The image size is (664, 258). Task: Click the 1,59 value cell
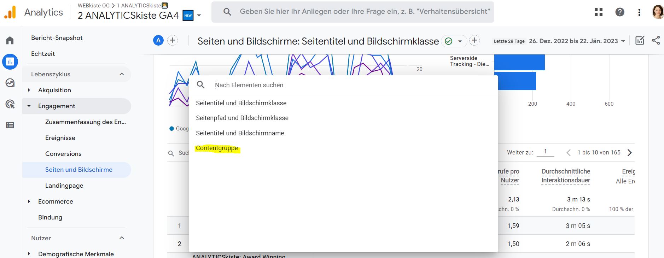click(513, 226)
